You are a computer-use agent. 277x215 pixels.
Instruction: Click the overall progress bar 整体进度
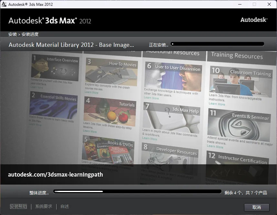(137, 191)
